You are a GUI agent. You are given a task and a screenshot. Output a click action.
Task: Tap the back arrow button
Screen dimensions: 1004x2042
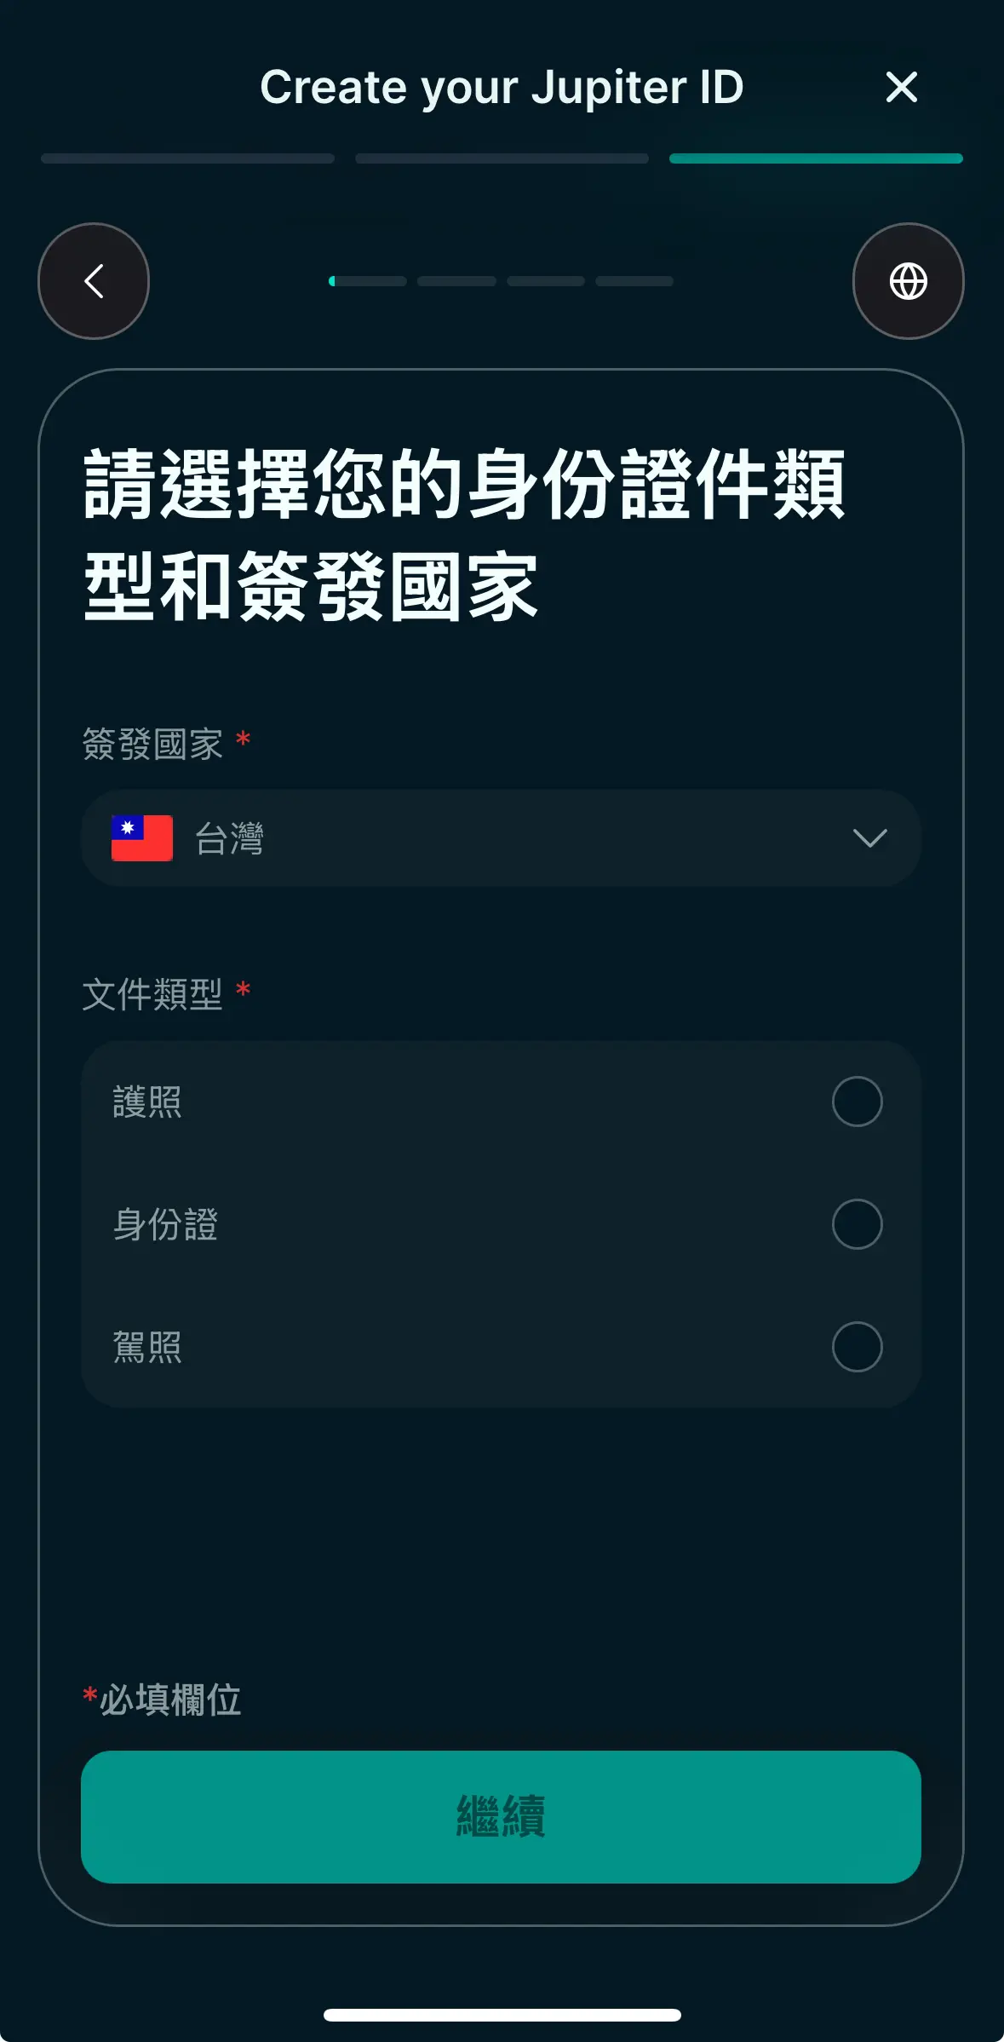tap(94, 281)
